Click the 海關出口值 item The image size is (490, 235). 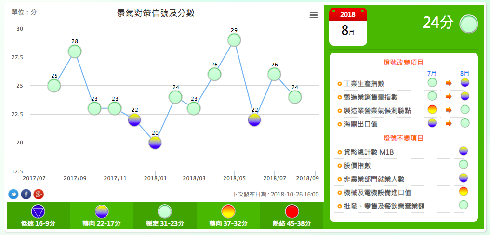[360, 124]
